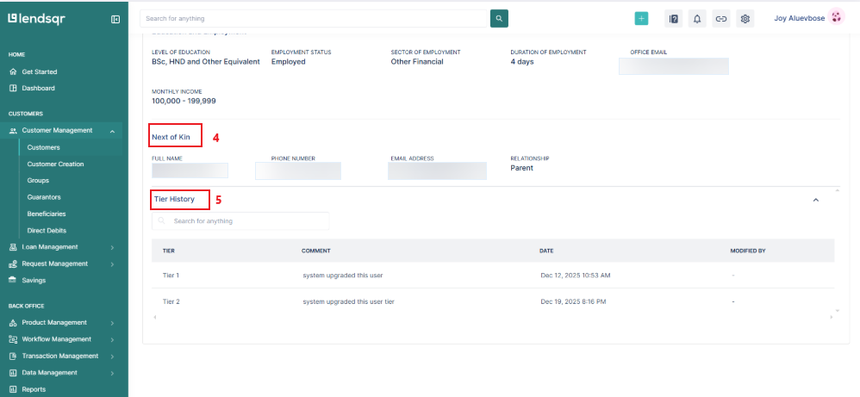Go to Direct Debits
Image resolution: width=860 pixels, height=397 pixels.
pos(47,231)
